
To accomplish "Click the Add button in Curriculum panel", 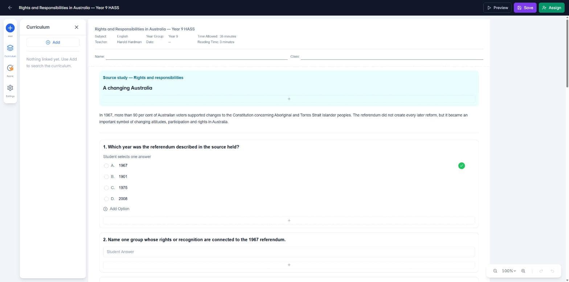I will pos(53,42).
